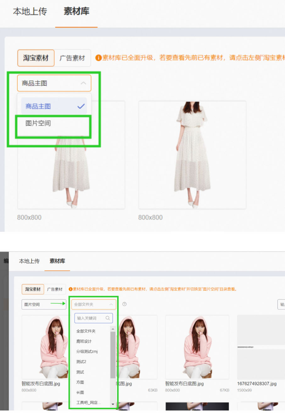Select the second white dress 800x800 thumbnail
Screen dimensions: 285x413
pyautogui.click(x=192, y=155)
